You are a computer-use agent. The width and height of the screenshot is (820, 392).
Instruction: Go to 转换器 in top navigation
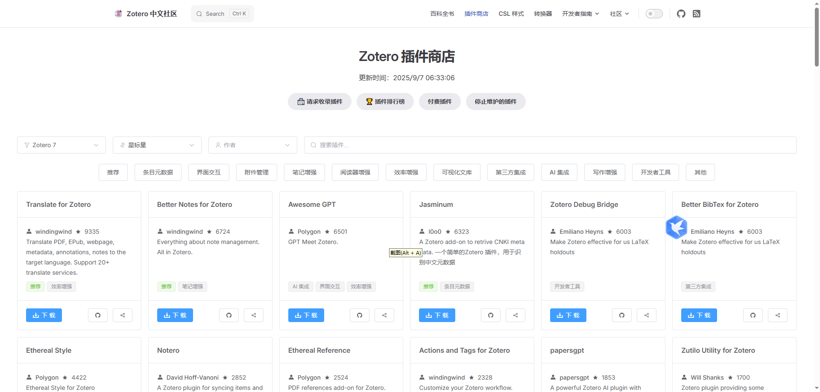coord(543,14)
